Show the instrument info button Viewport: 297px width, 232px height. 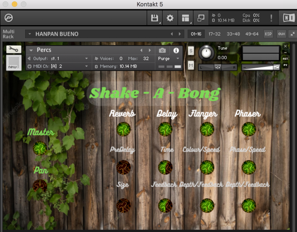176,51
